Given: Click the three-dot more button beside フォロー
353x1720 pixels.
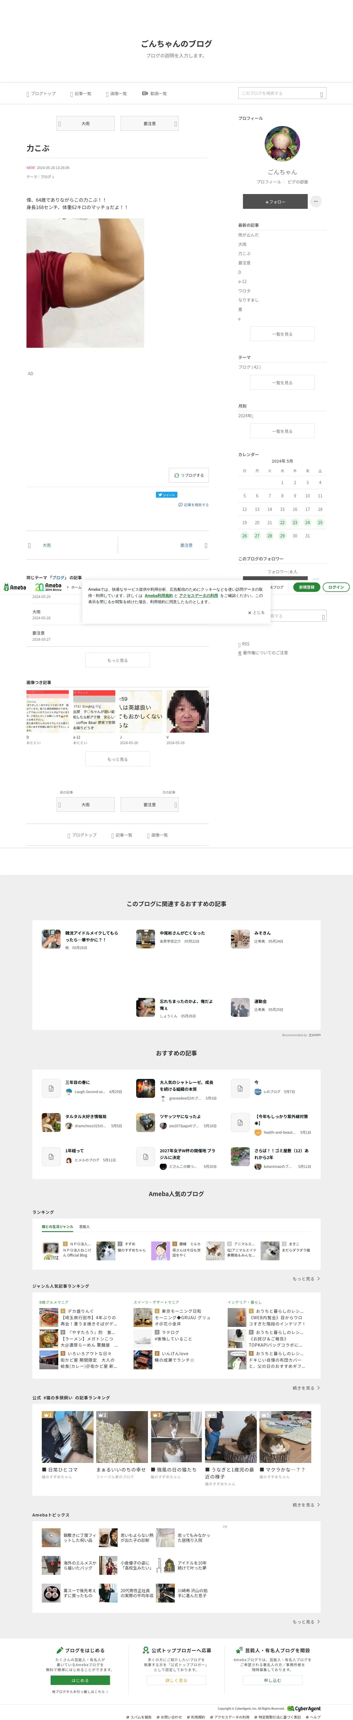Looking at the screenshot, I should pyautogui.click(x=316, y=201).
